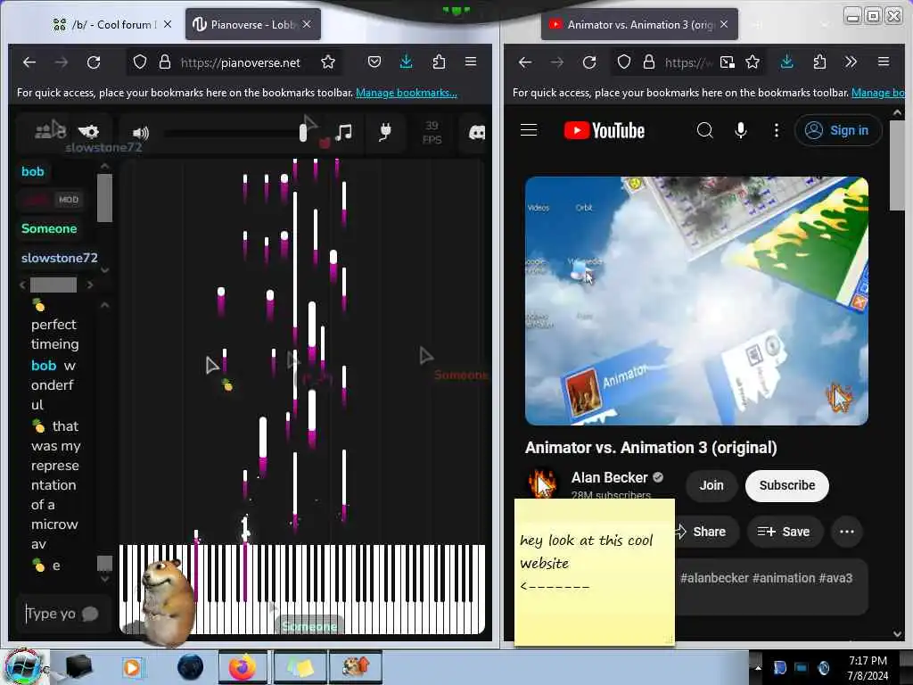Open tracking protection shield in Pianoverse window

(x=140, y=62)
